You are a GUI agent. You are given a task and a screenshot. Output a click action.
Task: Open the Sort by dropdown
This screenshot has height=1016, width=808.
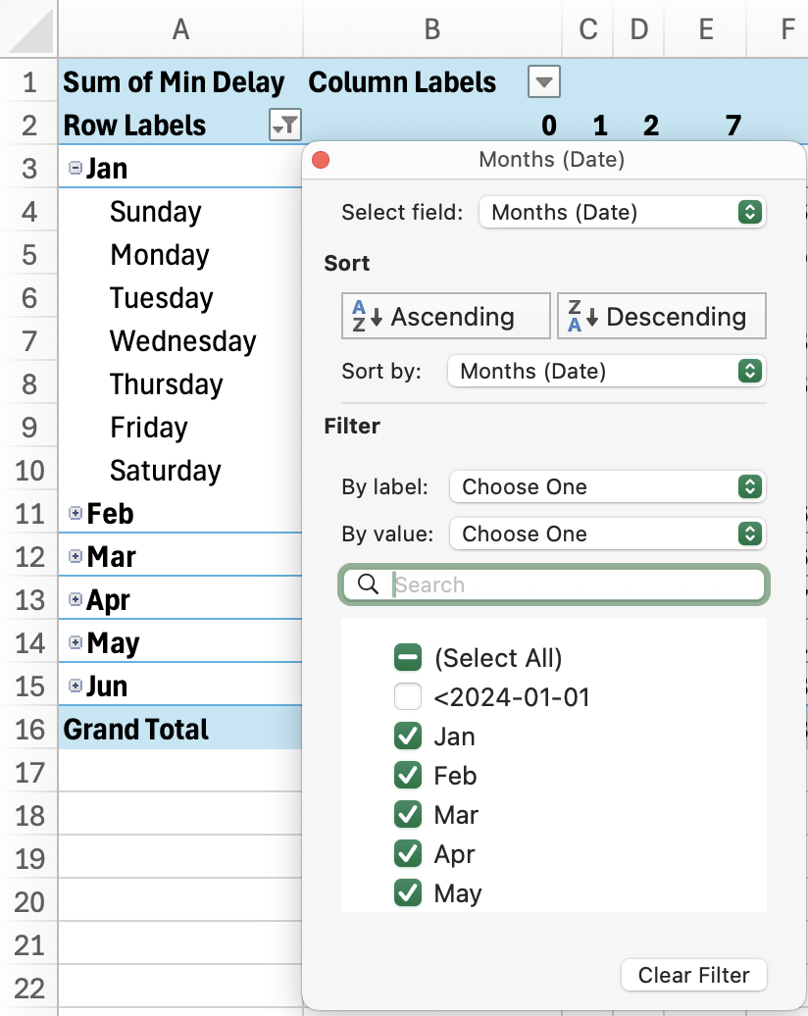tap(605, 371)
